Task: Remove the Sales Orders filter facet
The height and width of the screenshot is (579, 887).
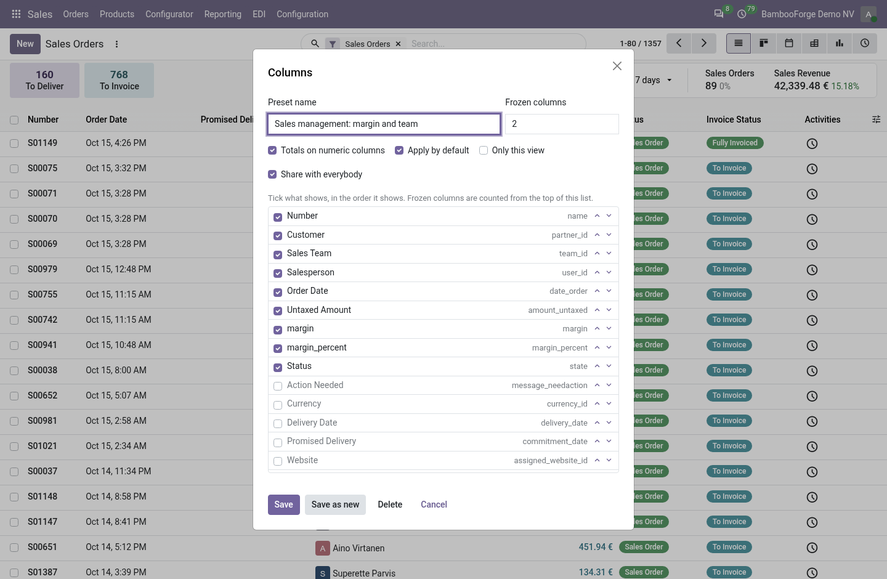Action: 398,44
